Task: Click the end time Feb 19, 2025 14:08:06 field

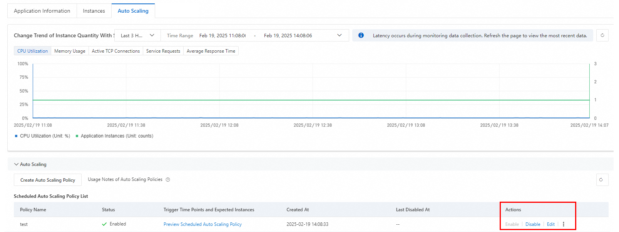Action: point(288,35)
